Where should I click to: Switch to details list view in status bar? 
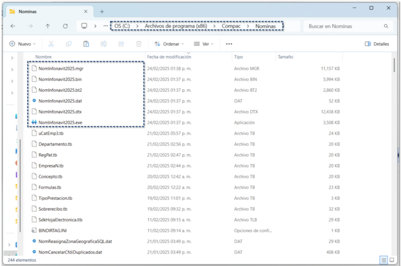click(x=384, y=260)
